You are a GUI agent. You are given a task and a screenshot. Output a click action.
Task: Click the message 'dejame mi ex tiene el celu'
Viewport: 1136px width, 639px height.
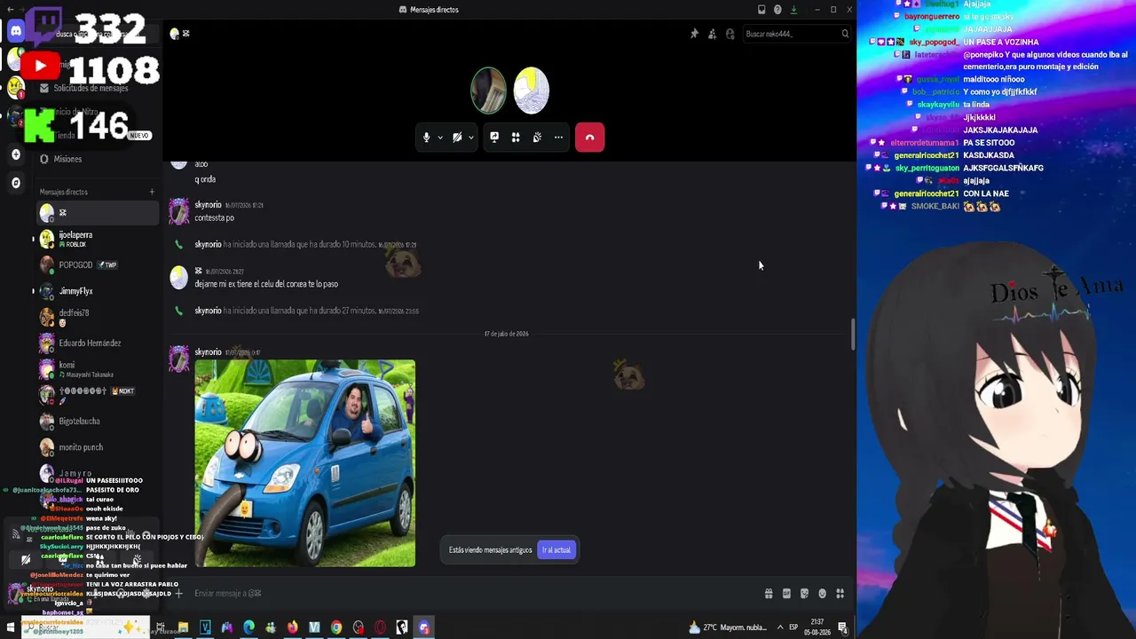(266, 284)
